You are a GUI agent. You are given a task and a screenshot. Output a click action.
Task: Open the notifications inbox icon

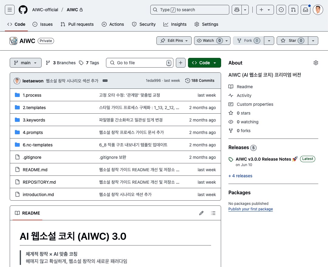coord(305,9)
